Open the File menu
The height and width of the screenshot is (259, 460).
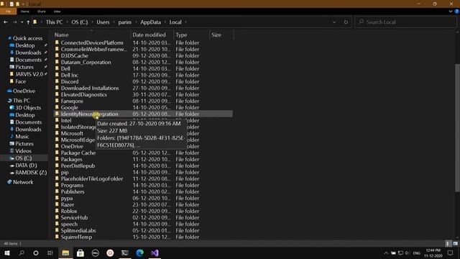pos(8,12)
